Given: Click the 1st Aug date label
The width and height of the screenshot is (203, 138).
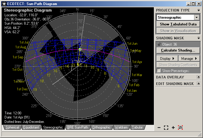Looking at the screenshot, I should coord(21,47).
